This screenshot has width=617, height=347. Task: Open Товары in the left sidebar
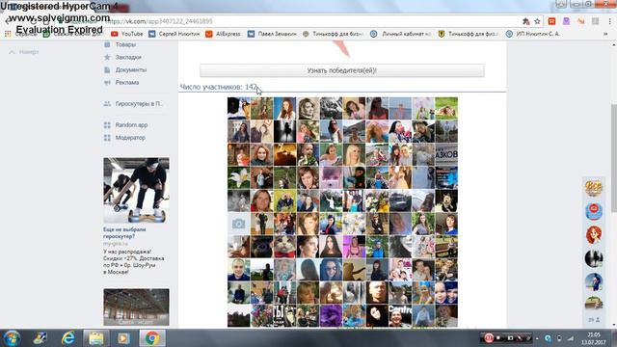tap(125, 45)
